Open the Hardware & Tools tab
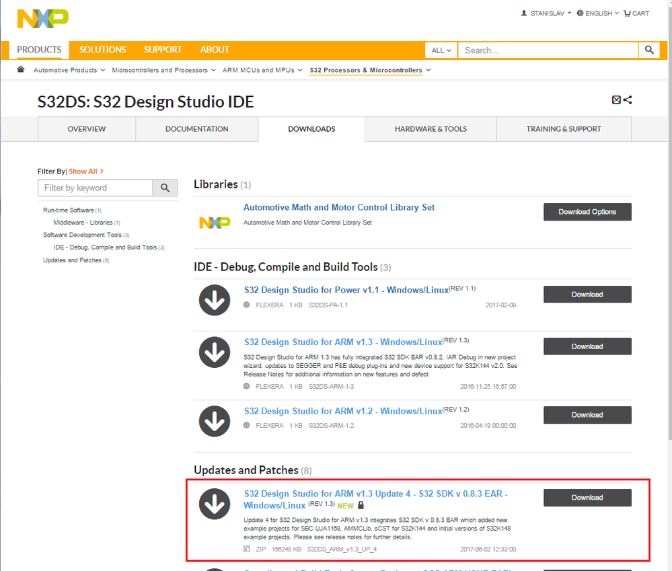The height and width of the screenshot is (571, 672). (x=431, y=129)
